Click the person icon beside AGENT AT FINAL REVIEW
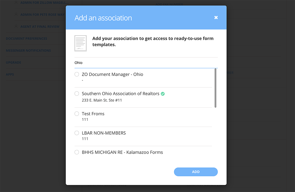Viewport: 295px width, 192px height. point(16,26)
